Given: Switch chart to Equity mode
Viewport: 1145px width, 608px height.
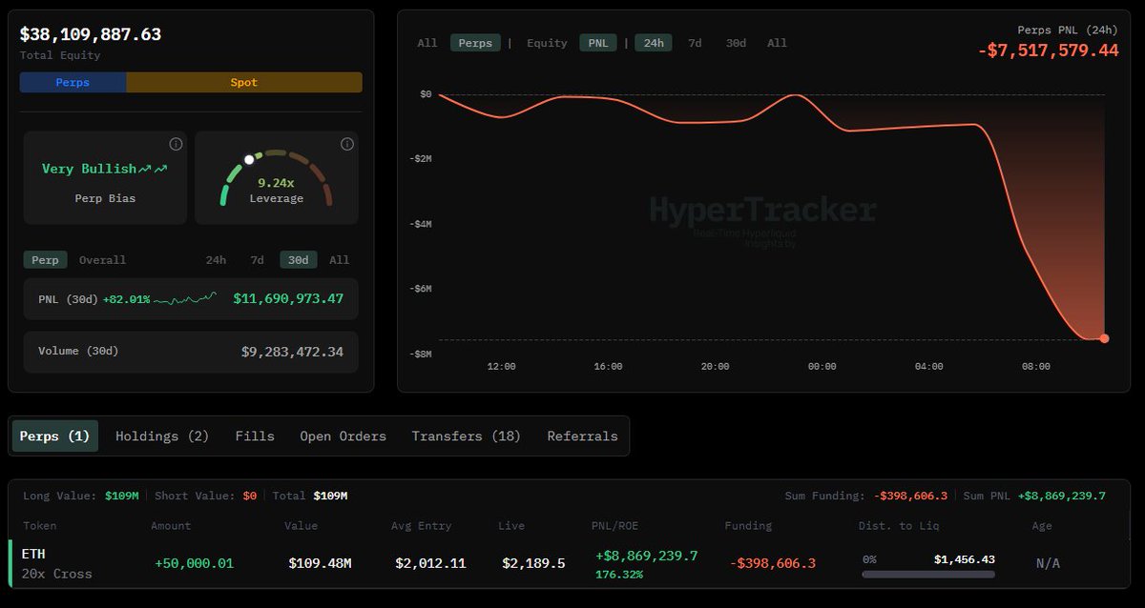Looking at the screenshot, I should pyautogui.click(x=546, y=43).
